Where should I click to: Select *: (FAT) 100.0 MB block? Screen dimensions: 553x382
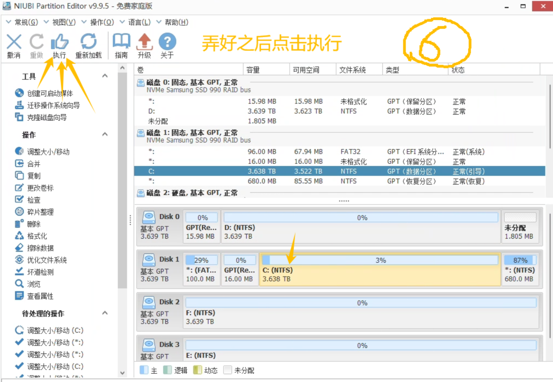coord(202,270)
